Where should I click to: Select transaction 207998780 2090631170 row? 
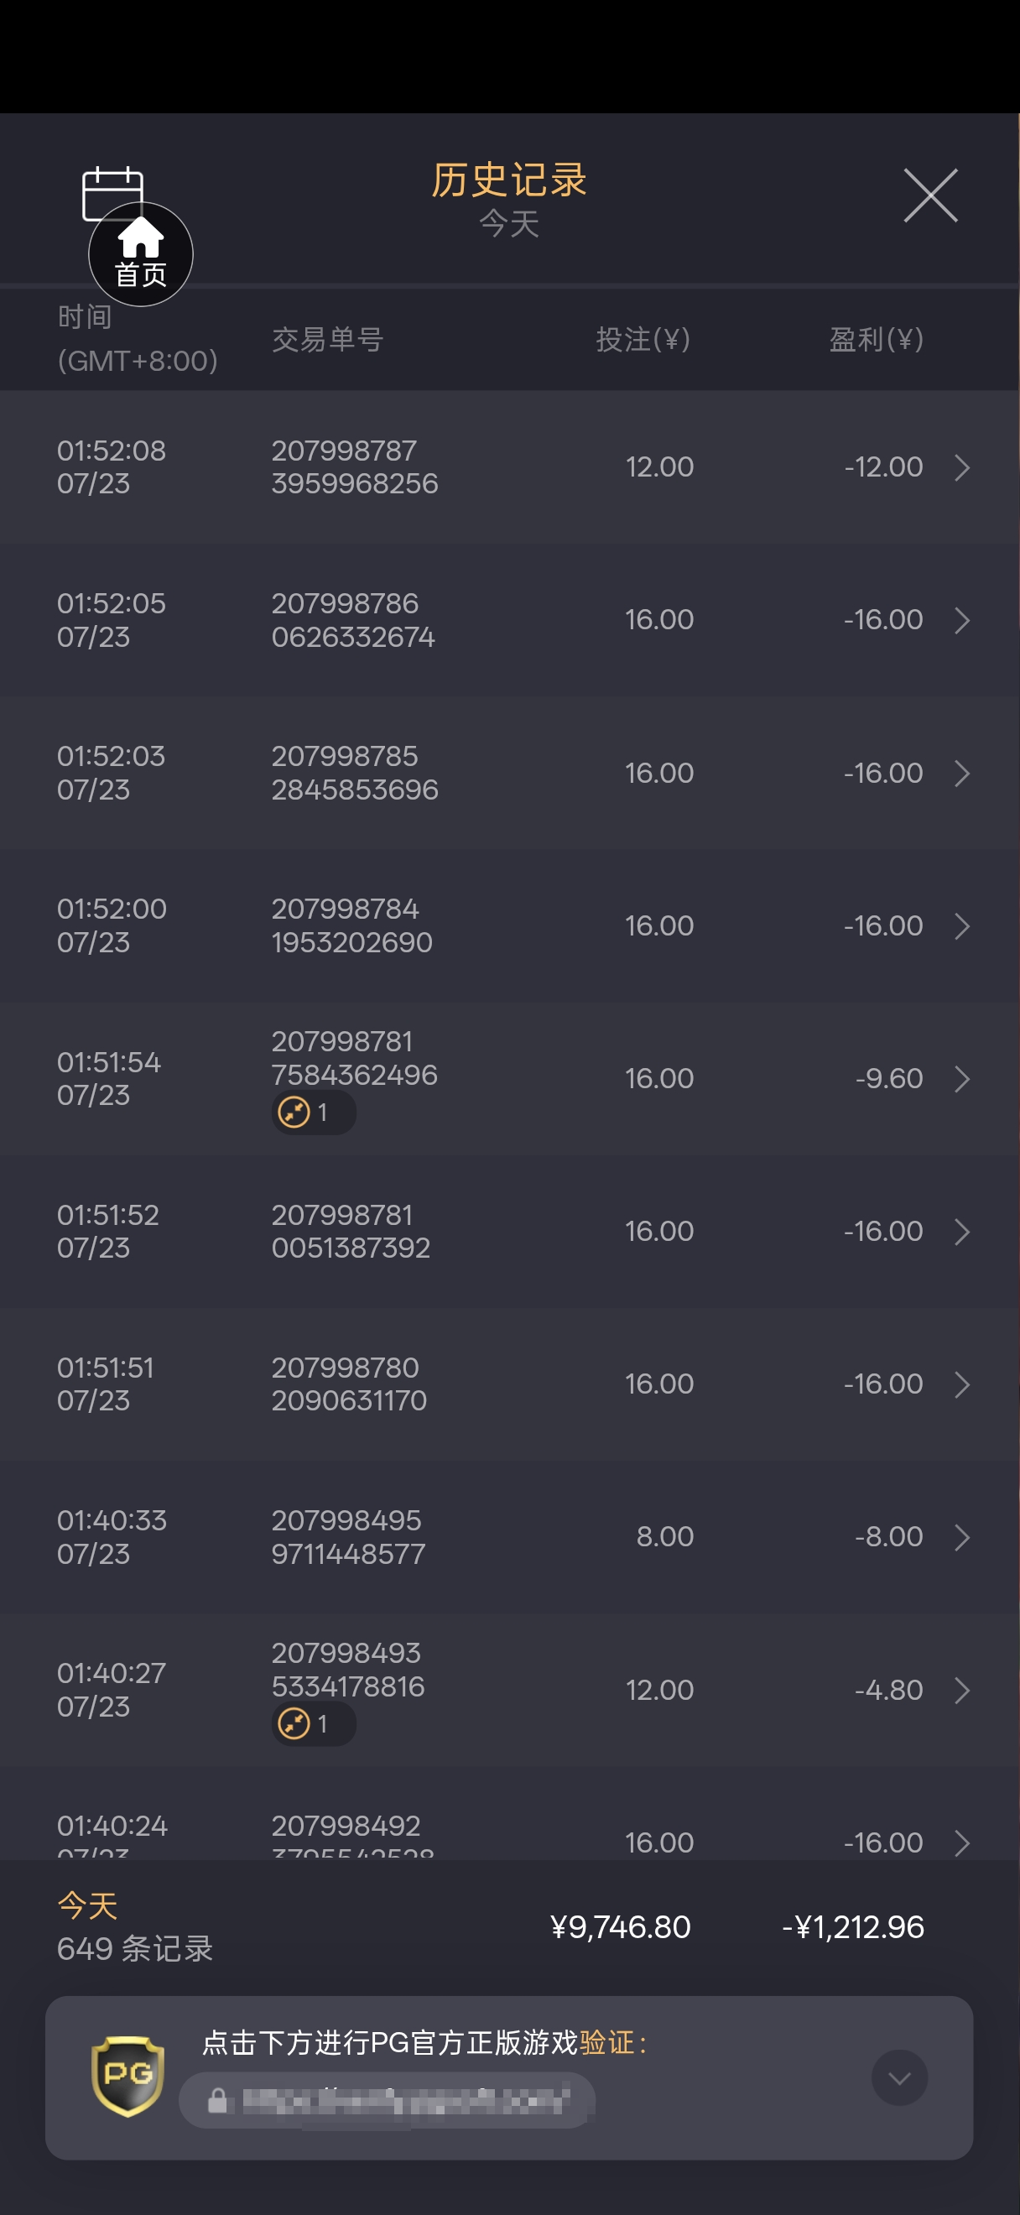tap(509, 1384)
